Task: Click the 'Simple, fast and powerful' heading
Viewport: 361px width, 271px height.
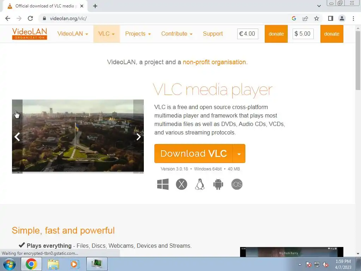Action: point(63,230)
